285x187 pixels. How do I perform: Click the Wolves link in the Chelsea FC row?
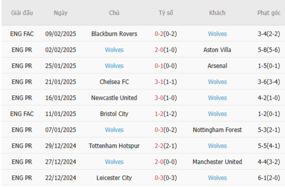(217, 82)
